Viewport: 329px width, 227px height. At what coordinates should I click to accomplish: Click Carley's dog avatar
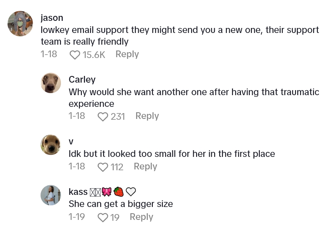pos(51,83)
